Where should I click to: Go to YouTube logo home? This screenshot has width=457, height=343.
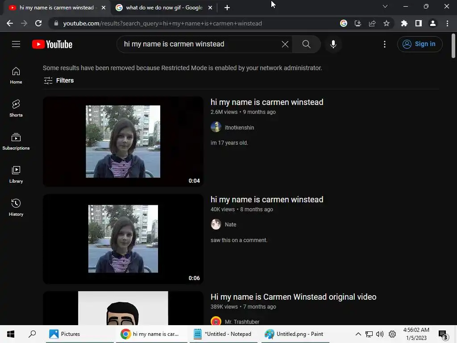(x=52, y=44)
